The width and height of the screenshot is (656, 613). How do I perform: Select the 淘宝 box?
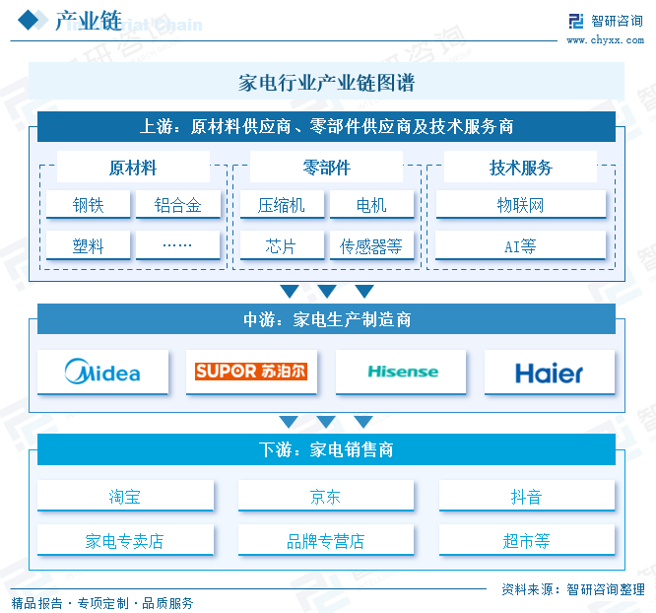click(x=125, y=496)
